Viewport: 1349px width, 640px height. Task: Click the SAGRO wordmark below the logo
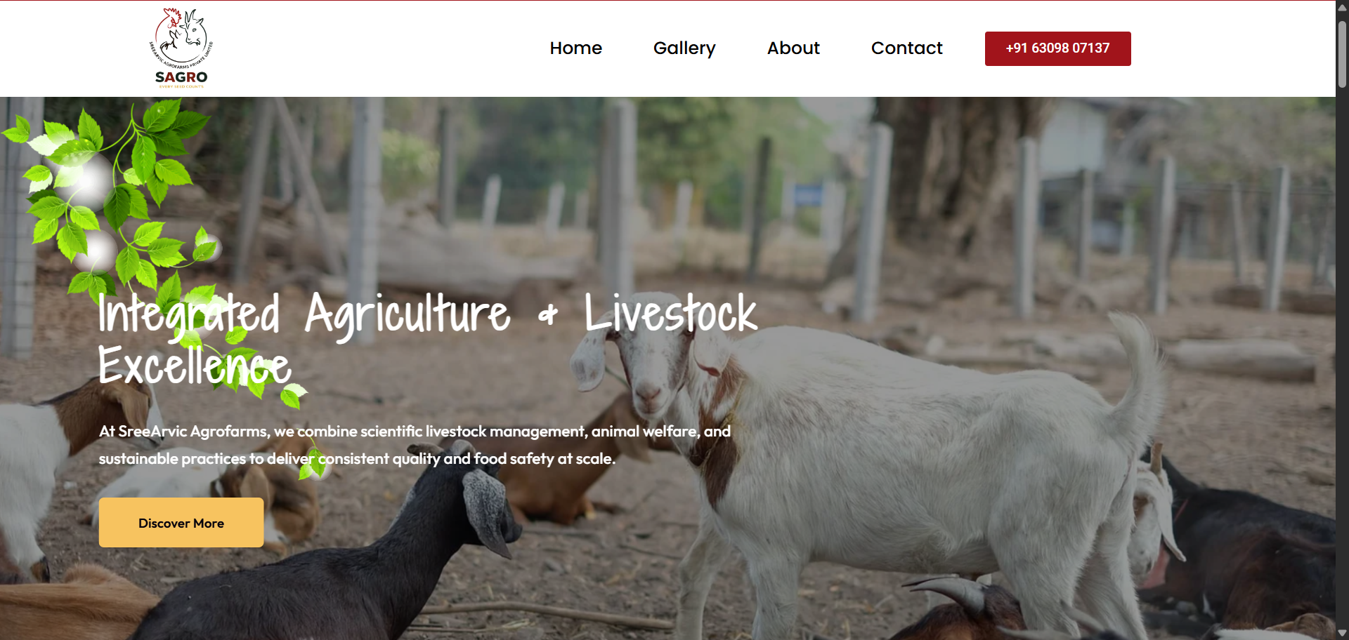click(x=181, y=77)
